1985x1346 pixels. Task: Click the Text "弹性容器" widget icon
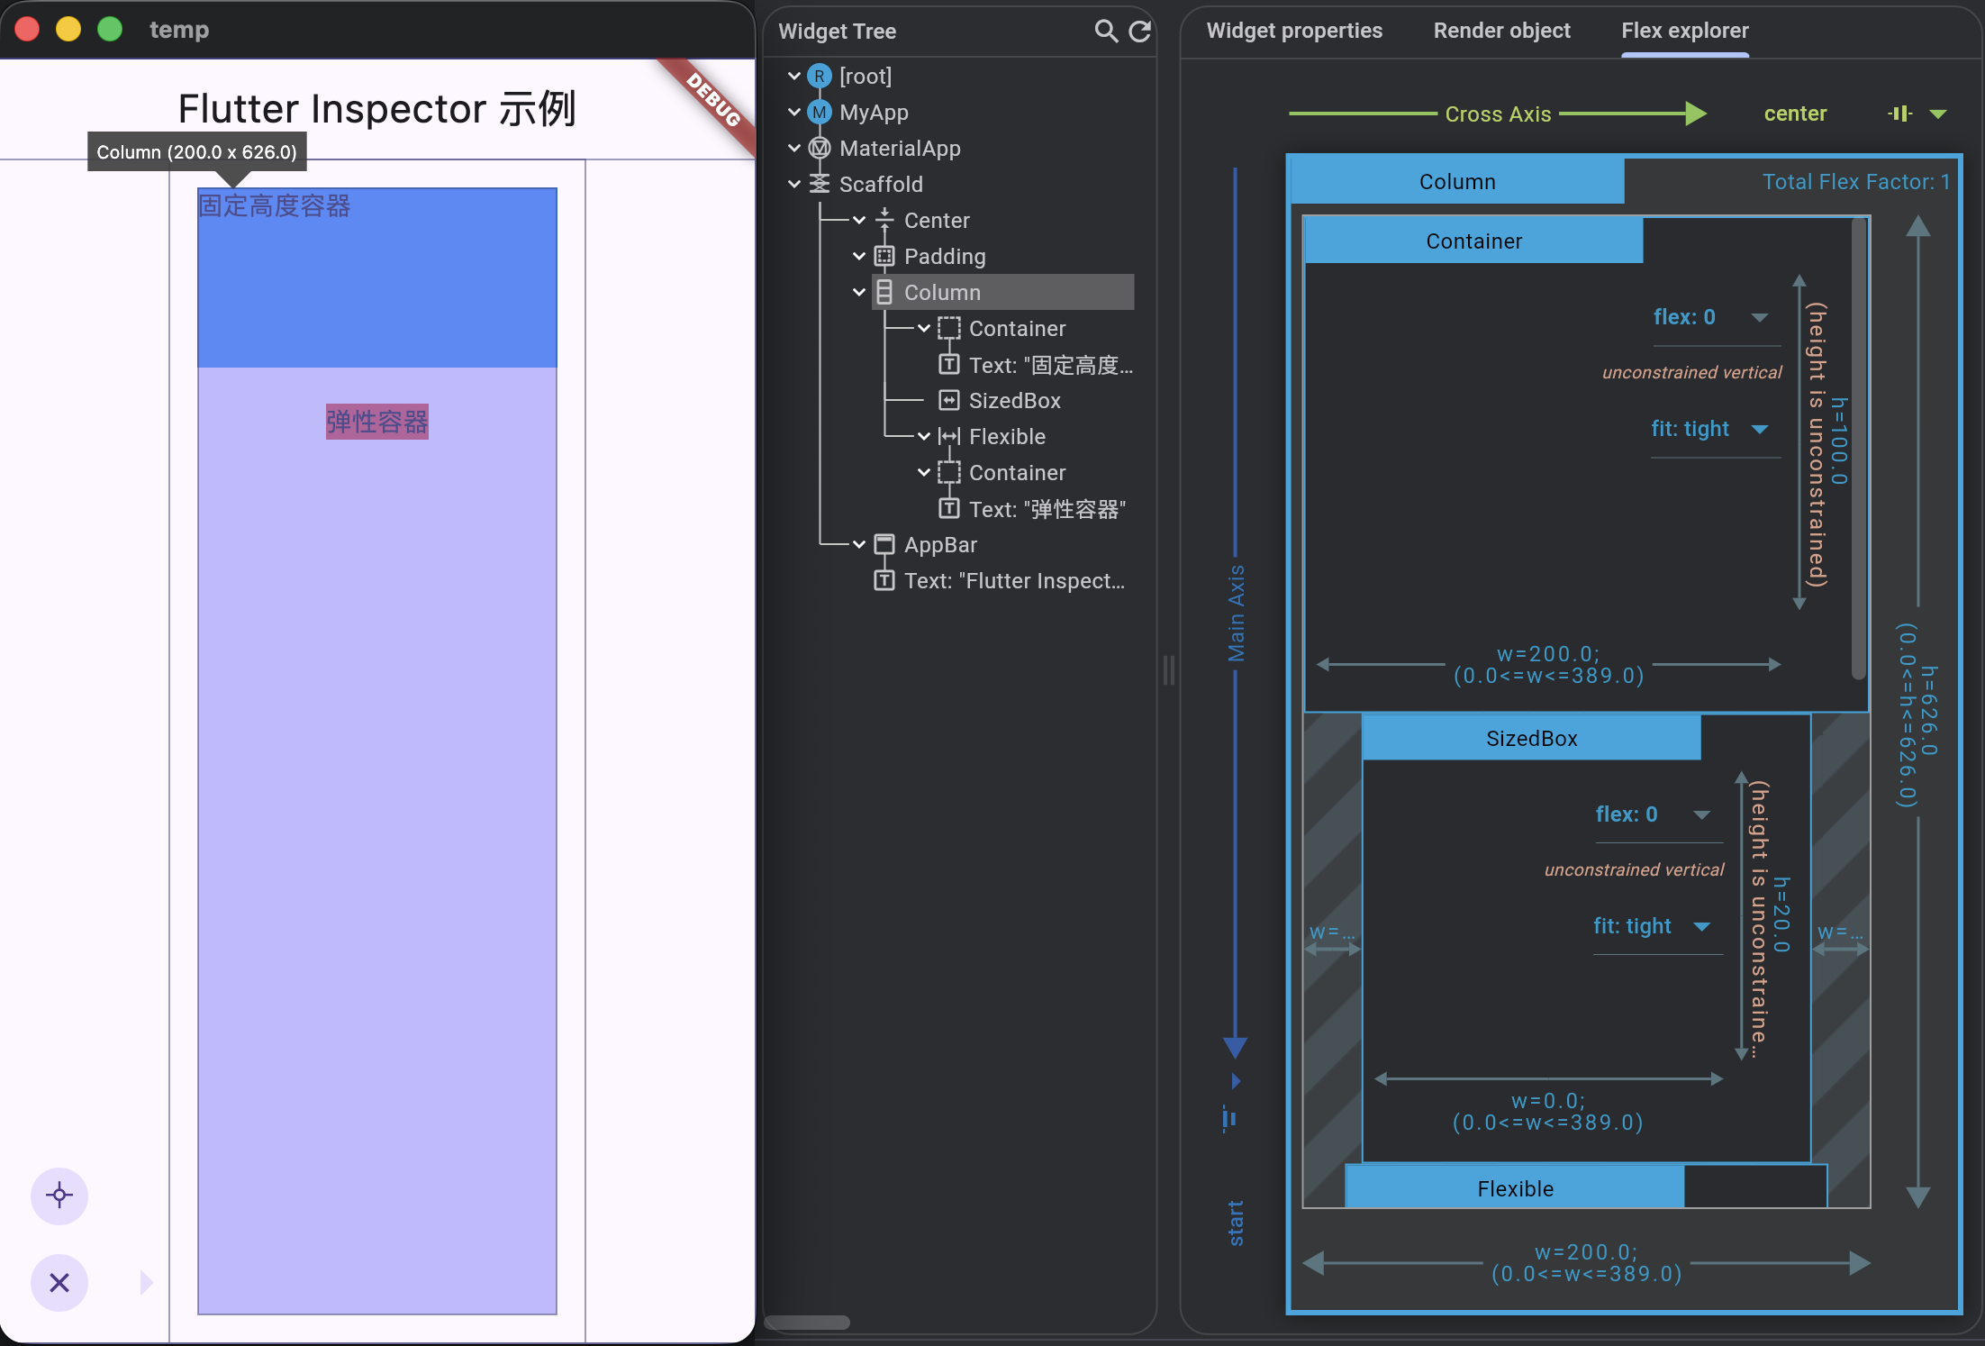click(949, 509)
